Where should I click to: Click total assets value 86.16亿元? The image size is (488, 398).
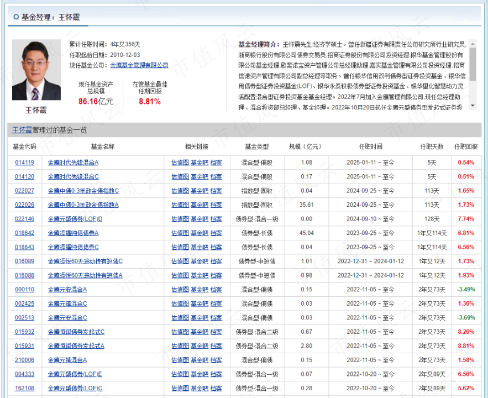96,102
